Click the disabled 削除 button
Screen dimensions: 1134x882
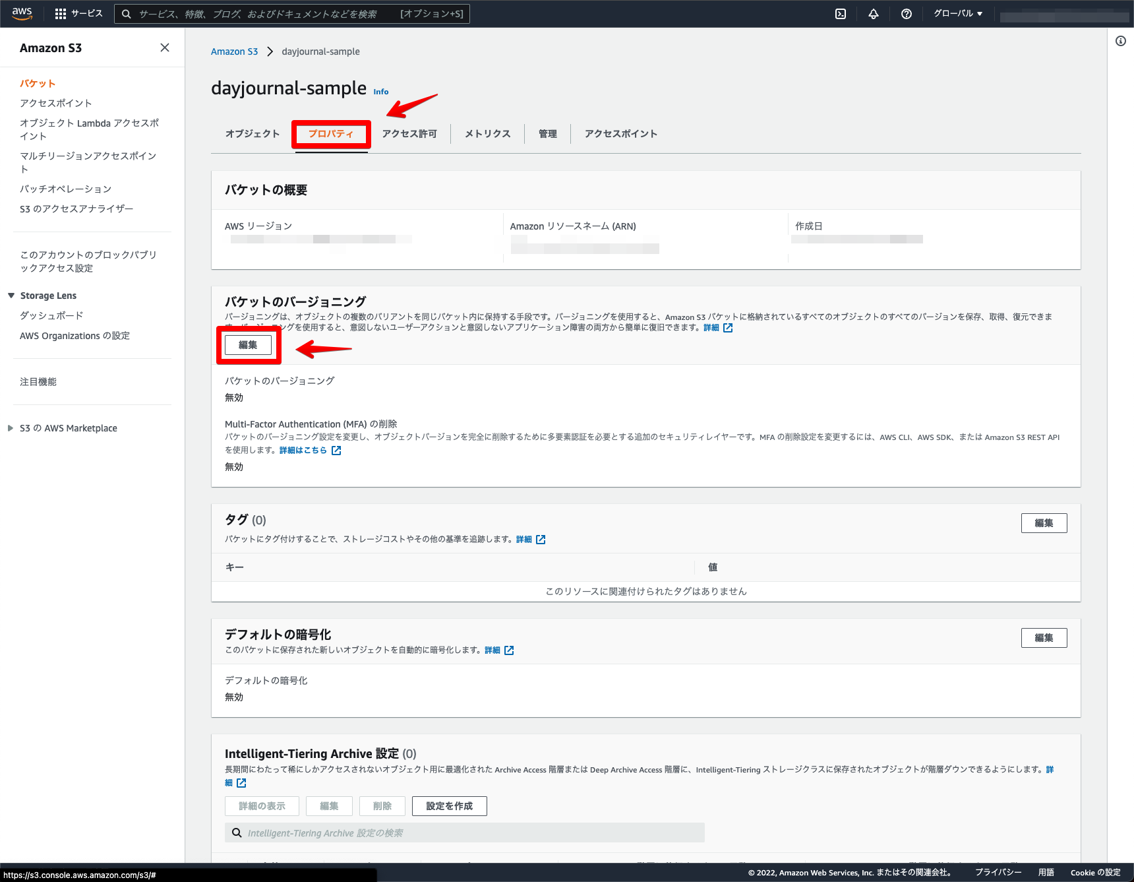click(382, 806)
